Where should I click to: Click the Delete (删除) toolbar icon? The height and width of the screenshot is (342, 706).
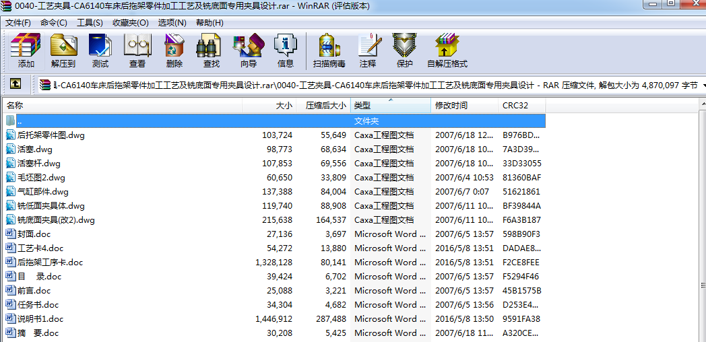(174, 51)
